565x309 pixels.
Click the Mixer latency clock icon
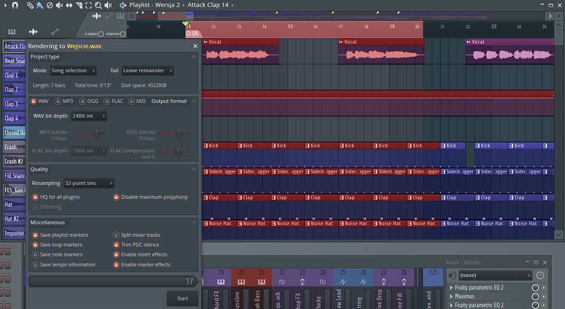click(x=540, y=276)
